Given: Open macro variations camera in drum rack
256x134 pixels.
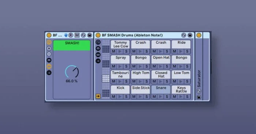Looking at the screenshot, I should (x=98, y=48).
